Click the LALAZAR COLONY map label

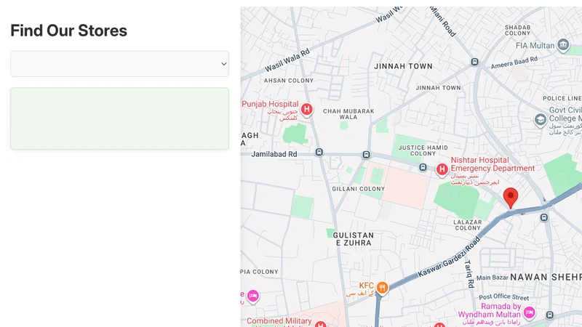tap(468, 225)
